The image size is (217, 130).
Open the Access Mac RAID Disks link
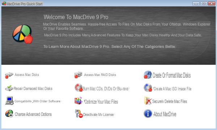[x=100, y=75]
